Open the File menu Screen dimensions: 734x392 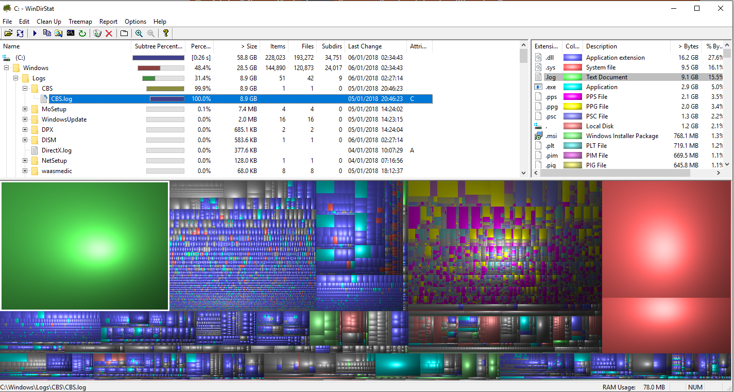7,22
